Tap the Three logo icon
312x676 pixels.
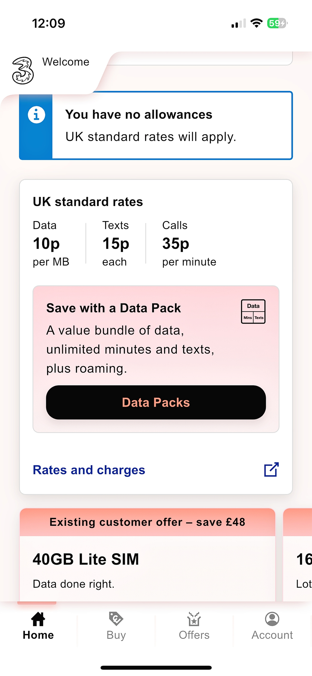coord(23,70)
